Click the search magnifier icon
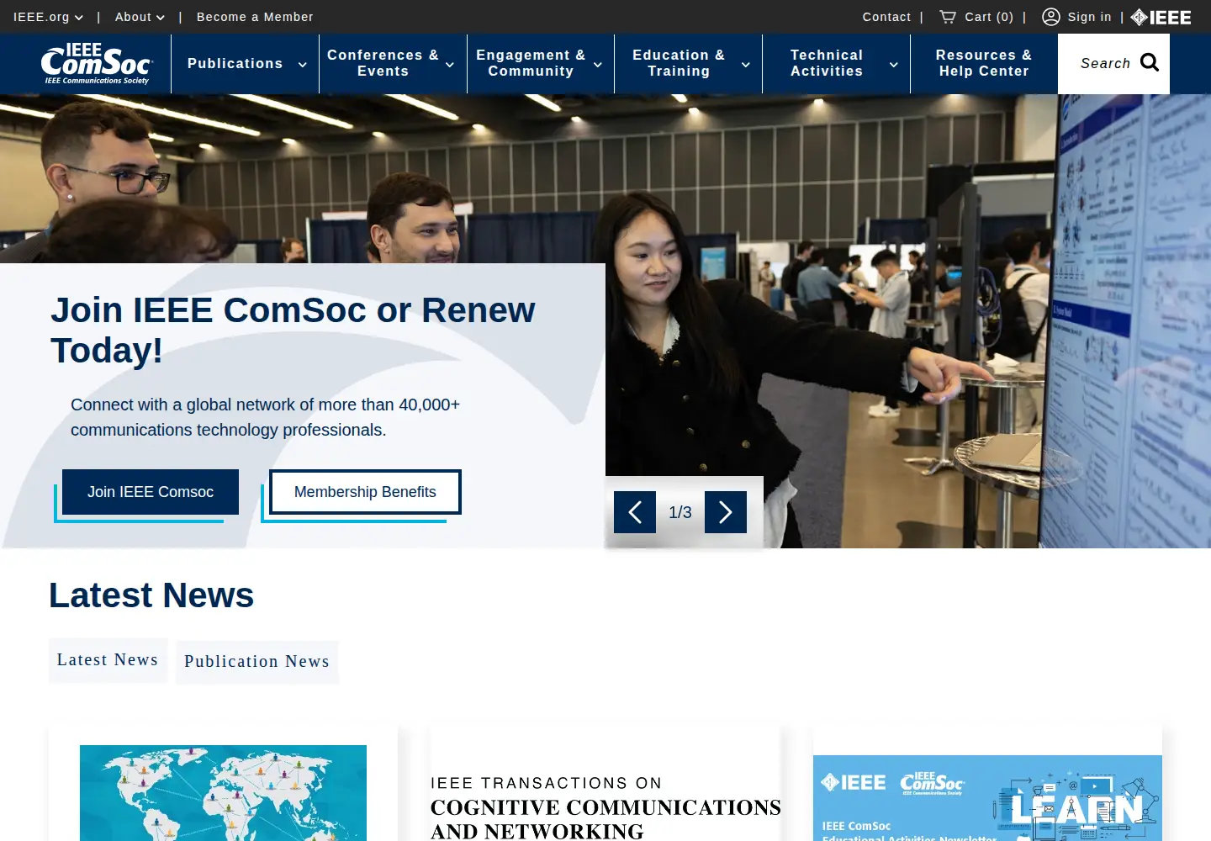The width and height of the screenshot is (1211, 841). (x=1150, y=63)
